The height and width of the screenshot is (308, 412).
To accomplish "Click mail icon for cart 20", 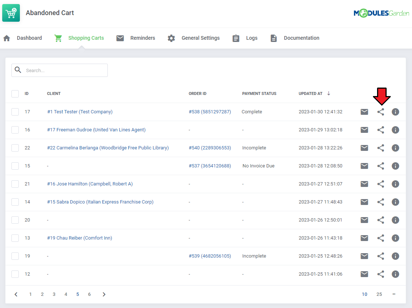I will click(x=364, y=220).
